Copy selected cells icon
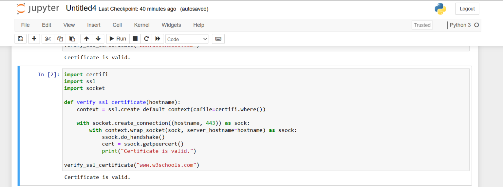This screenshot has height=187, width=503. (x=60, y=39)
